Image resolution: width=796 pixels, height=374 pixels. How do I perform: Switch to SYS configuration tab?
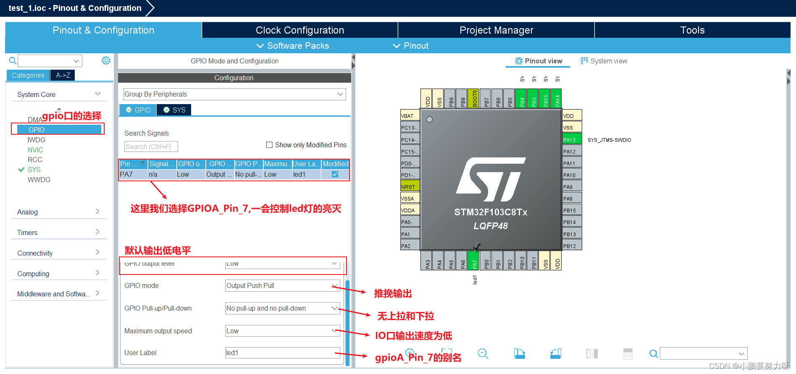click(174, 110)
